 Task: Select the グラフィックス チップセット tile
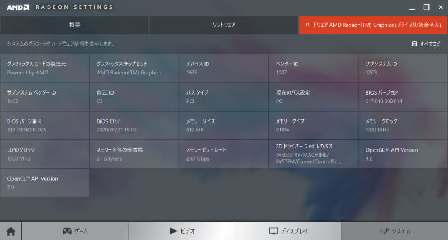coord(134,68)
